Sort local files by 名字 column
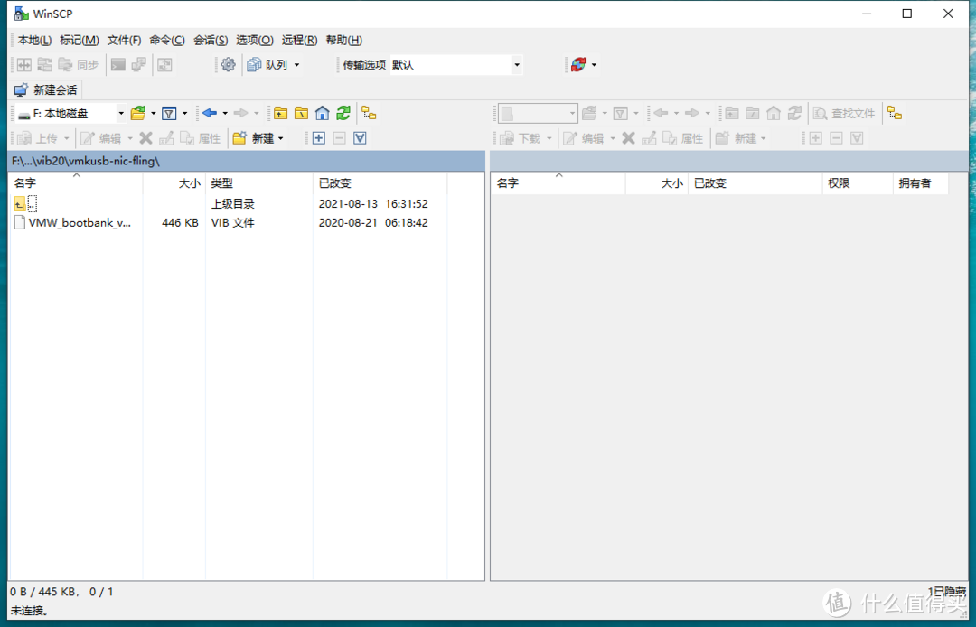 point(76,182)
